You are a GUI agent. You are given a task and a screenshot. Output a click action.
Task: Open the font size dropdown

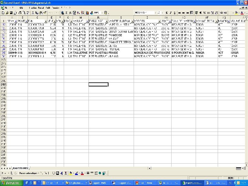pos(163,13)
